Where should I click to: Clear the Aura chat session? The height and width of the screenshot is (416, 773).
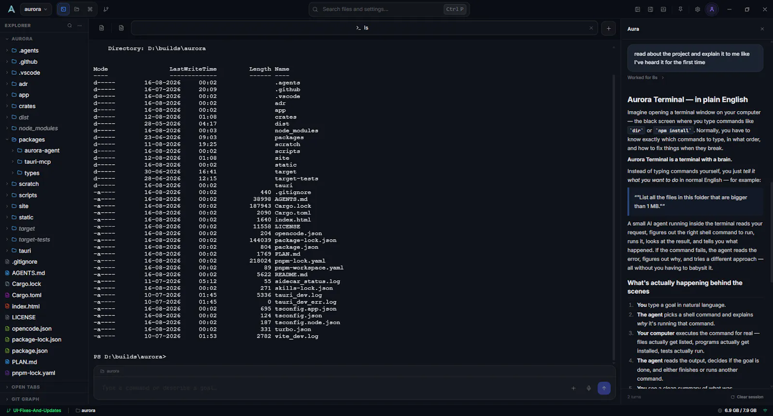[x=747, y=397]
